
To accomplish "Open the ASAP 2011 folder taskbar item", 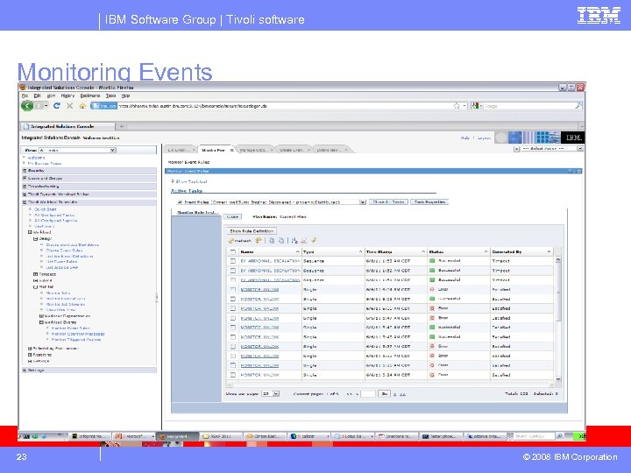I will [221, 436].
